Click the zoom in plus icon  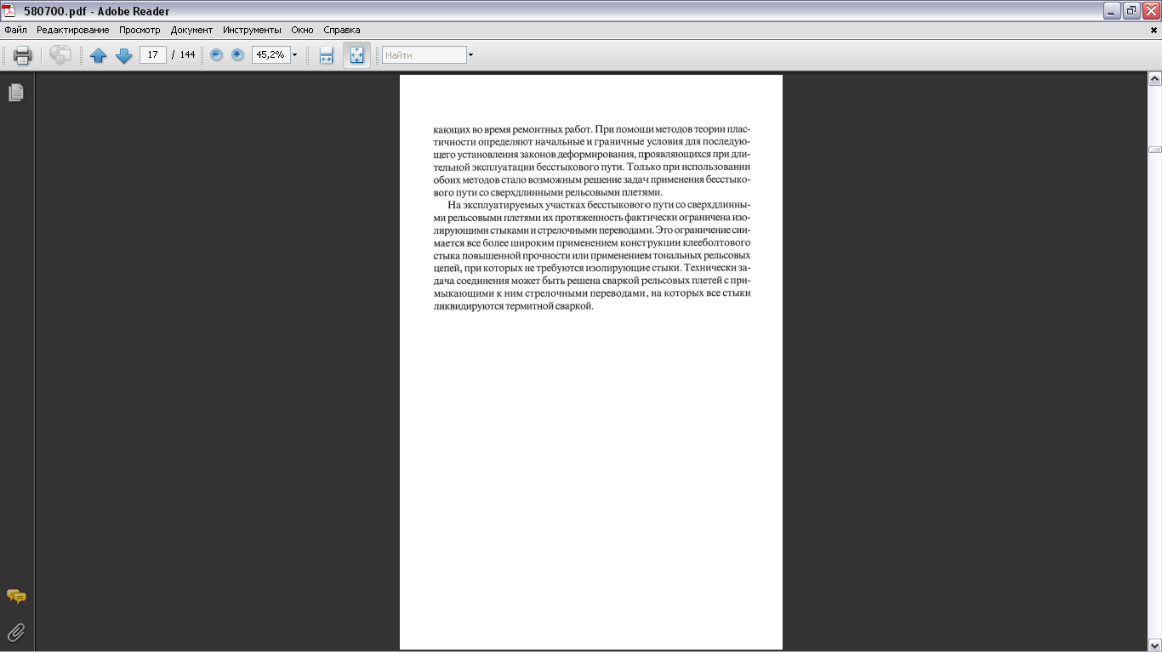[x=237, y=54]
